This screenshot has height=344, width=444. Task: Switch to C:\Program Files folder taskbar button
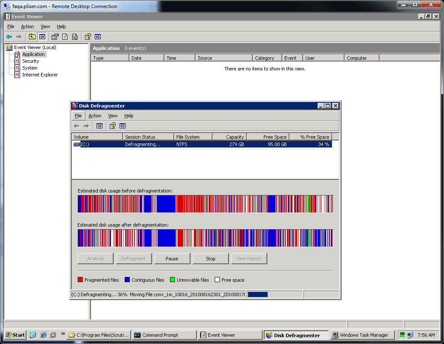point(99,335)
